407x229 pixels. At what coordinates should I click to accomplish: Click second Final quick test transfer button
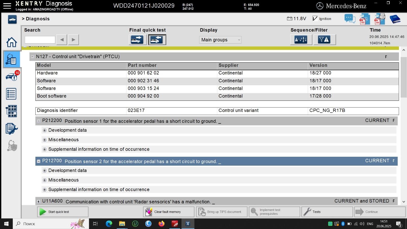pos(157,40)
